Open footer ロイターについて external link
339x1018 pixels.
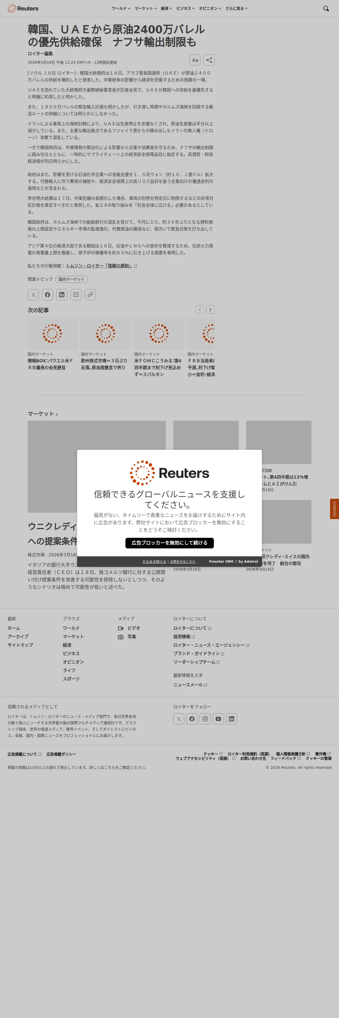coord(192,628)
